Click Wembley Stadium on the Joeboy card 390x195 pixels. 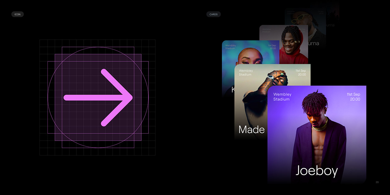pos(282,97)
